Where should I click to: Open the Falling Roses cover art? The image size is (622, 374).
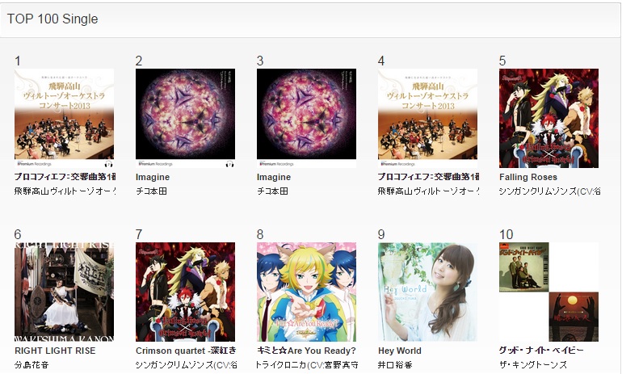pyautogui.click(x=549, y=118)
